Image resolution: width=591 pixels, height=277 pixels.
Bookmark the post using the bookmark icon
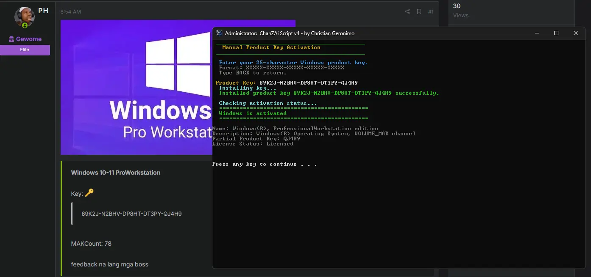419,11
